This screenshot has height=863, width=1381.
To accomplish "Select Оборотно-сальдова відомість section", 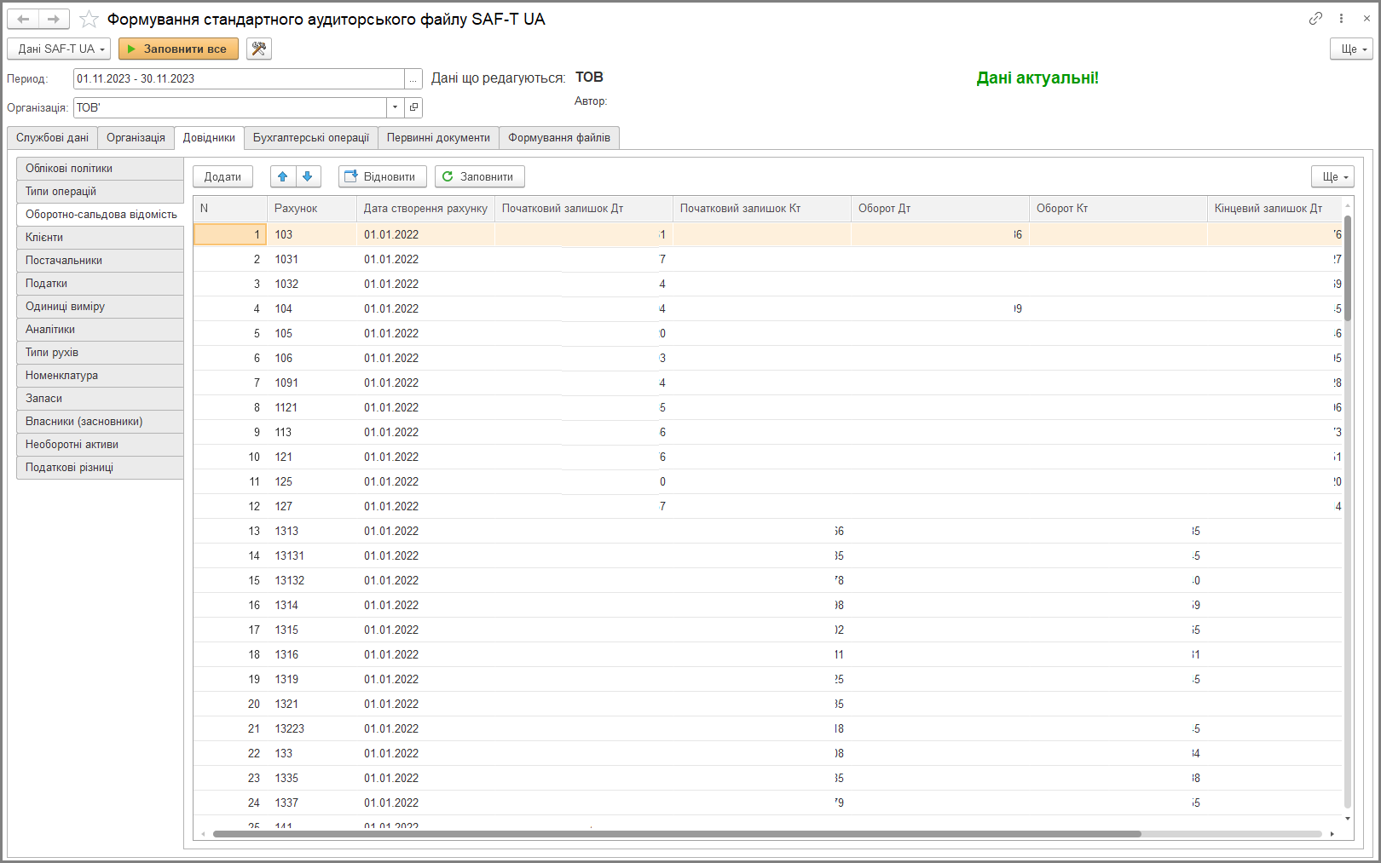I will pos(101,215).
